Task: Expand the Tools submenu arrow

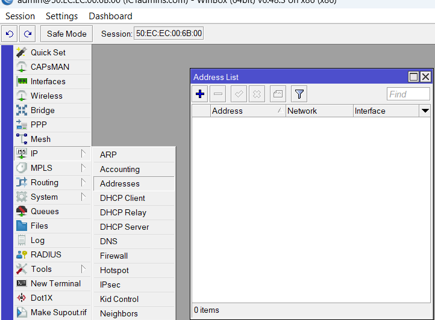Action: click(83, 269)
